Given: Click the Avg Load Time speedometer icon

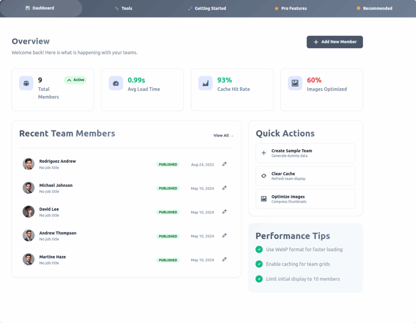Looking at the screenshot, I should [116, 83].
